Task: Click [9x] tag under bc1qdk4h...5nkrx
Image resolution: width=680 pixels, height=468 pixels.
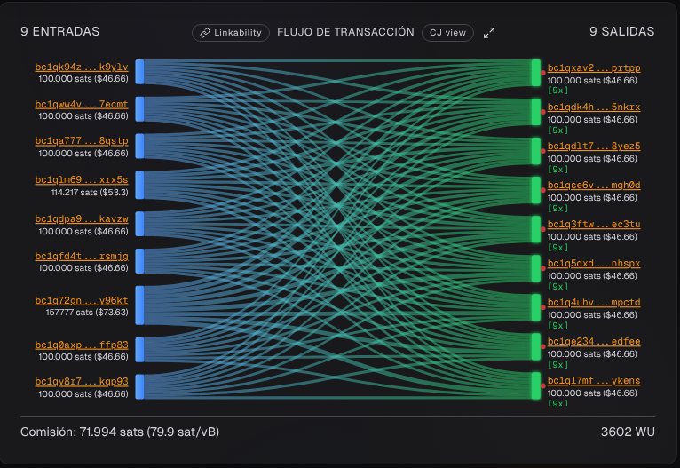Action: point(557,131)
